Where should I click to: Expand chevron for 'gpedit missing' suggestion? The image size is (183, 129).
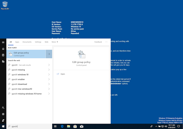click(49, 70)
